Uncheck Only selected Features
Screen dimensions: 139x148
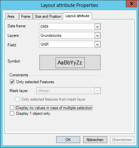(12, 82)
